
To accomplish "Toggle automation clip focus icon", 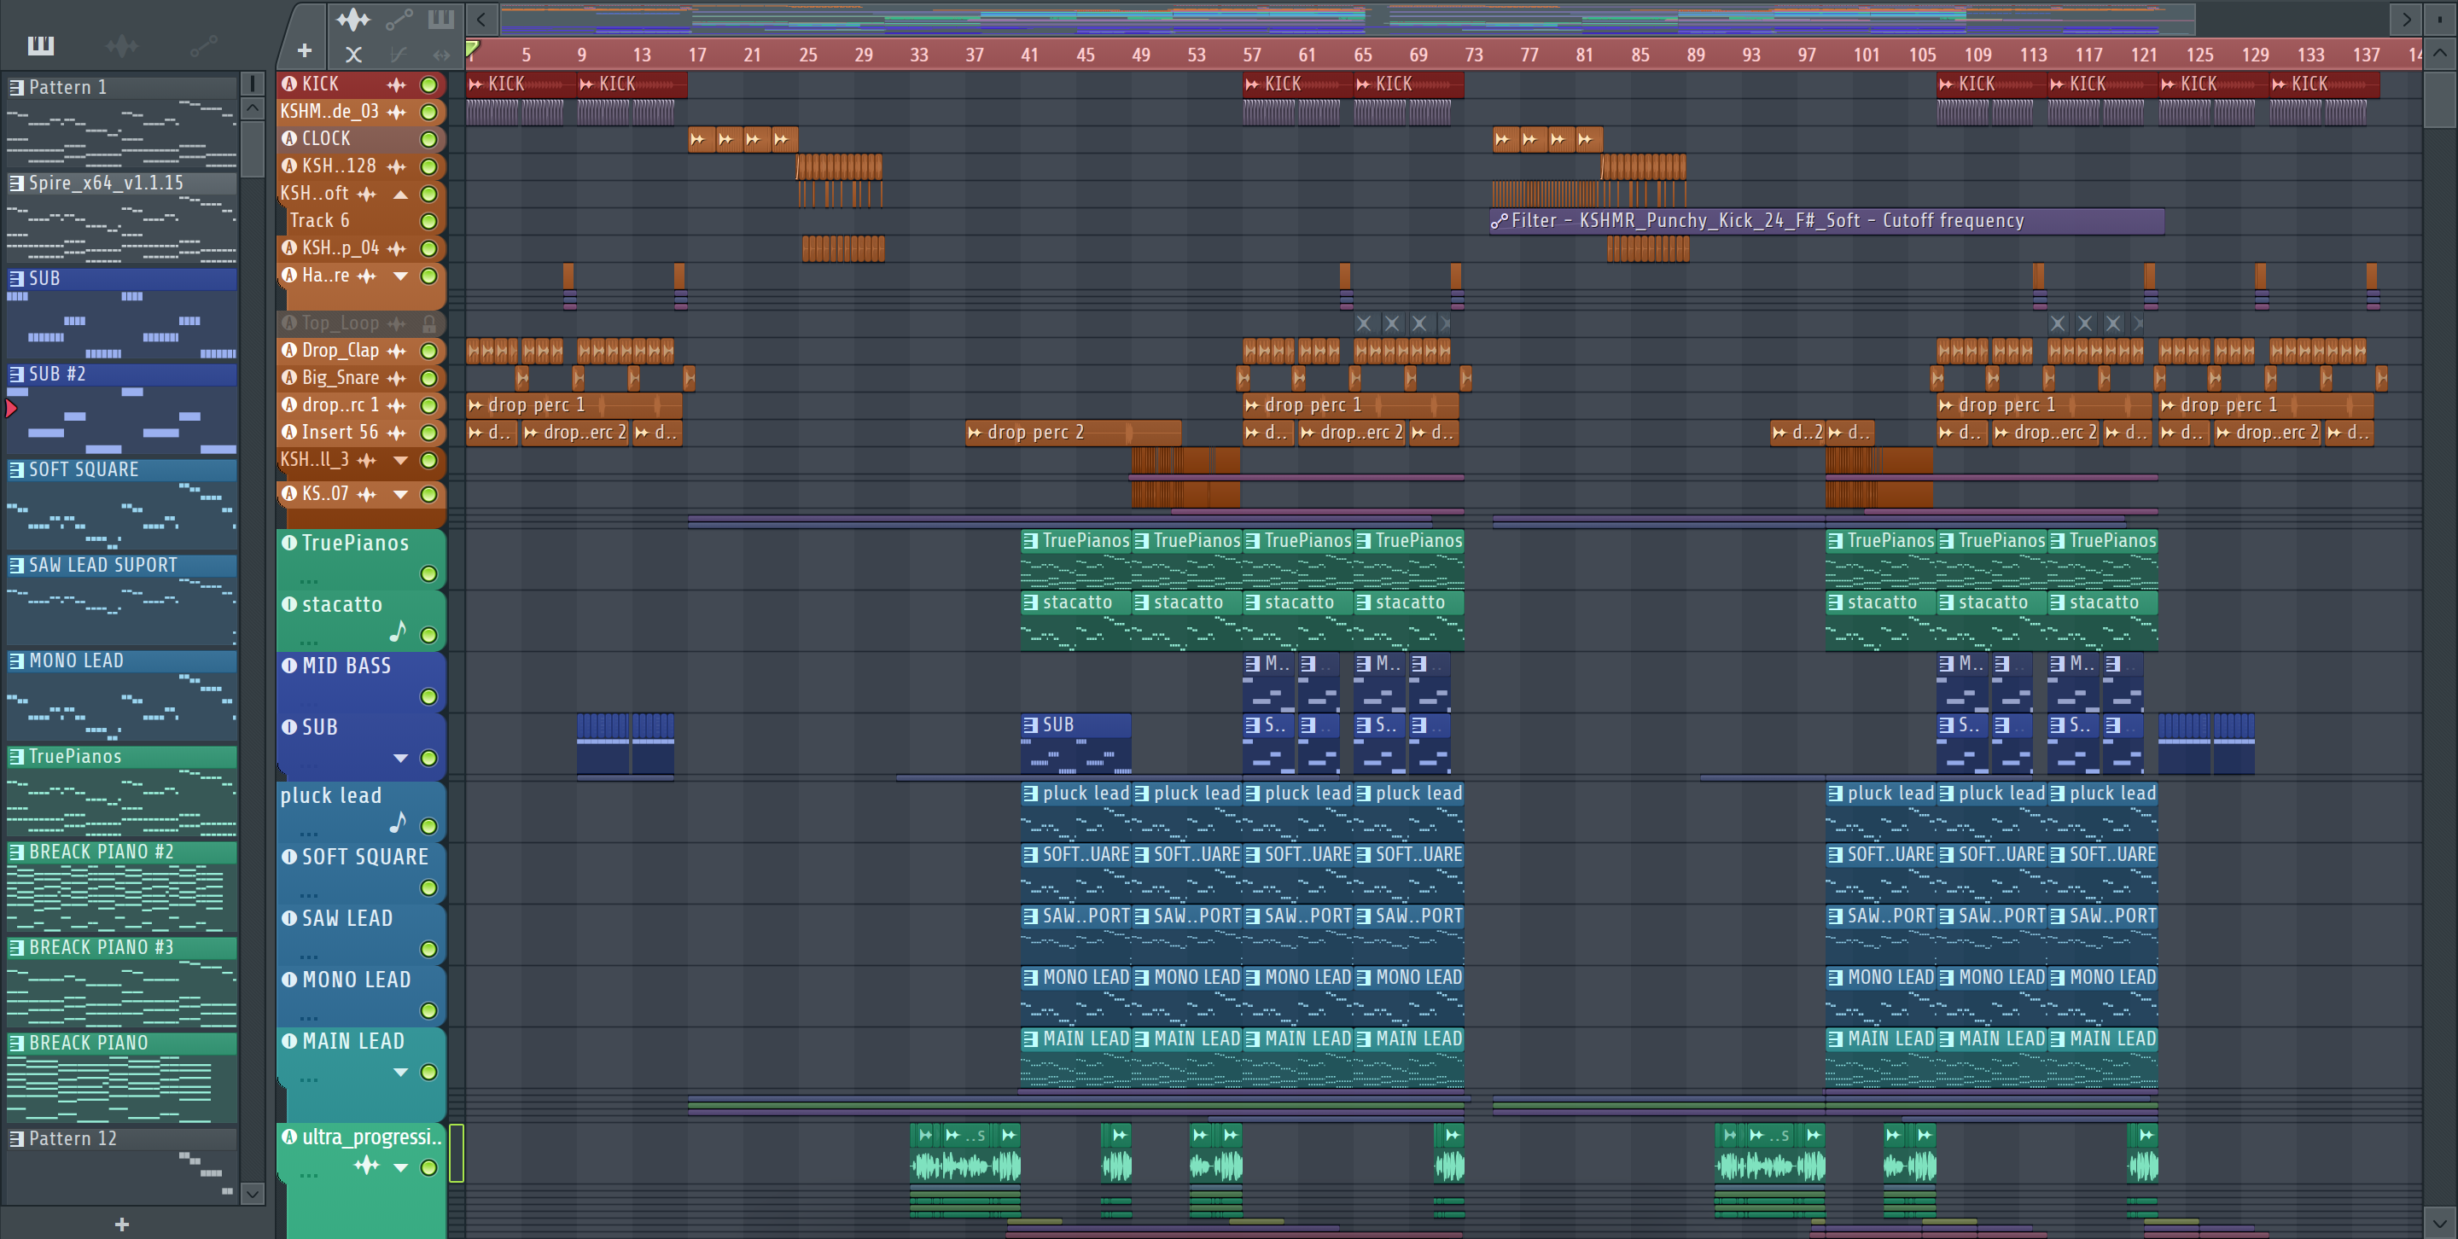I will (x=399, y=18).
